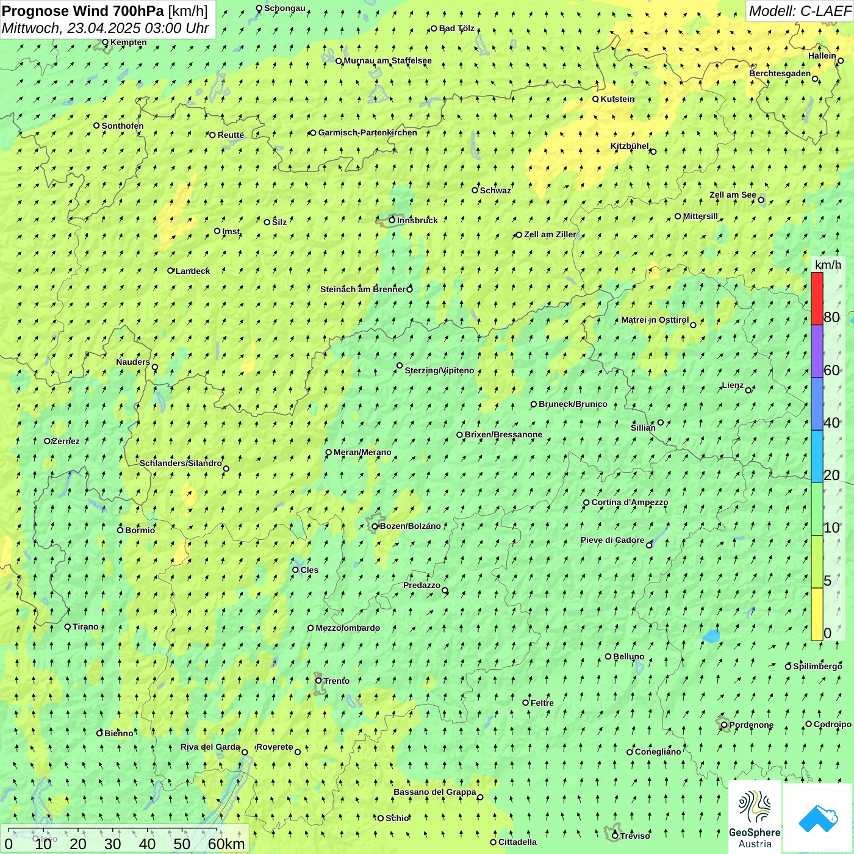Screen dimensions: 854x854
Task: Pick the cyan legend segment between 20 and 40
Action: 817,457
